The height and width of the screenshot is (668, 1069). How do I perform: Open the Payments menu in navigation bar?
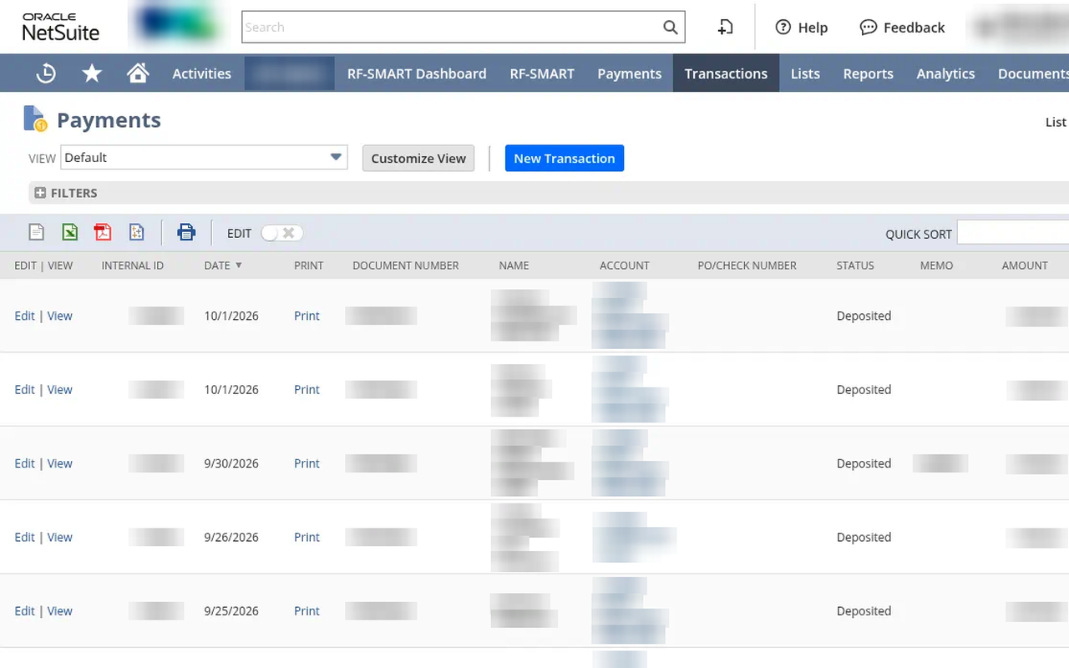click(x=630, y=73)
